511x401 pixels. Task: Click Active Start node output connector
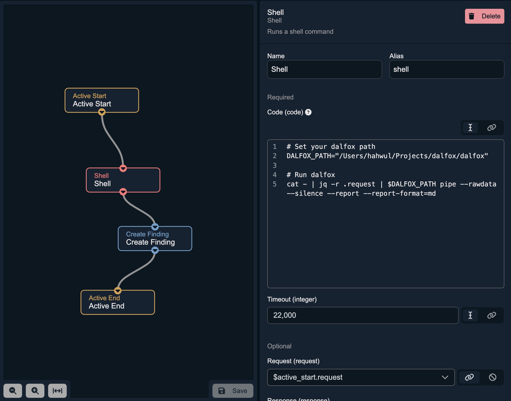click(102, 112)
